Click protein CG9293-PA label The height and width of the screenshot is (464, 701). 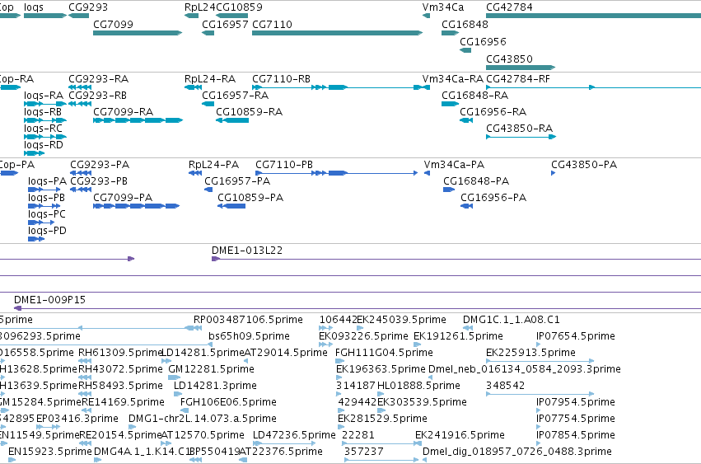pos(100,165)
